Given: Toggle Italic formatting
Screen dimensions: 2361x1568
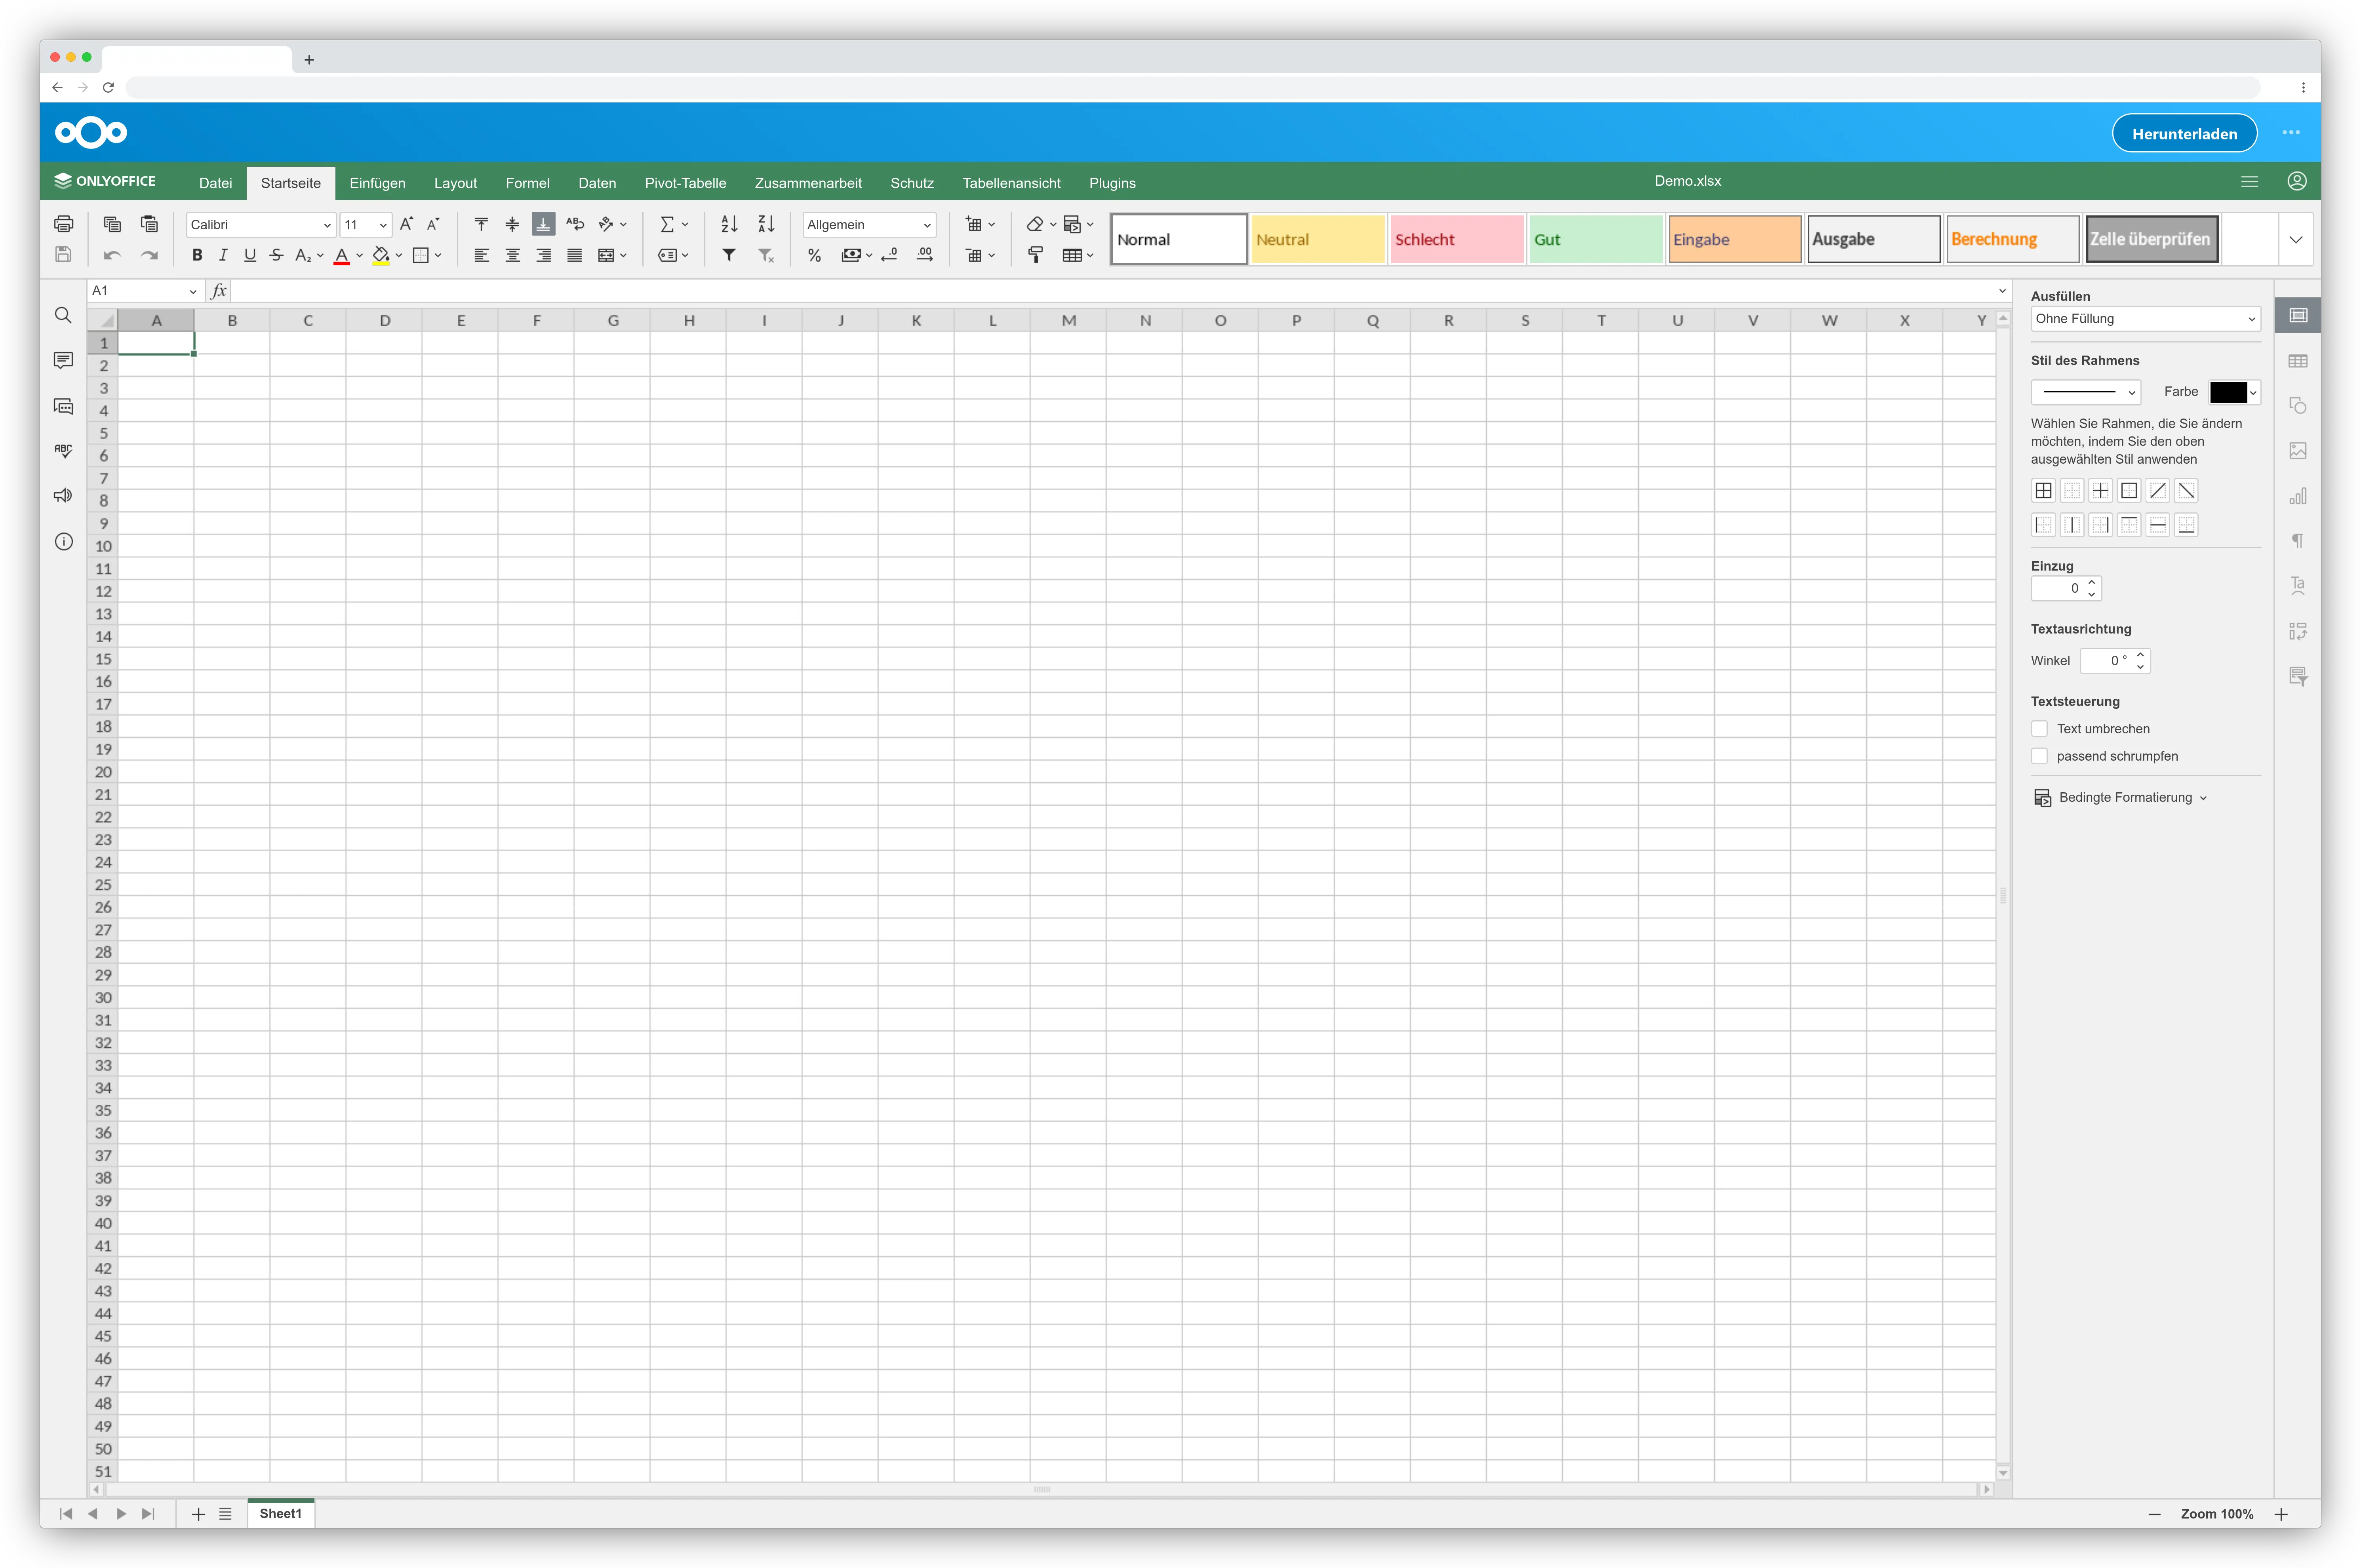Looking at the screenshot, I should click(223, 255).
